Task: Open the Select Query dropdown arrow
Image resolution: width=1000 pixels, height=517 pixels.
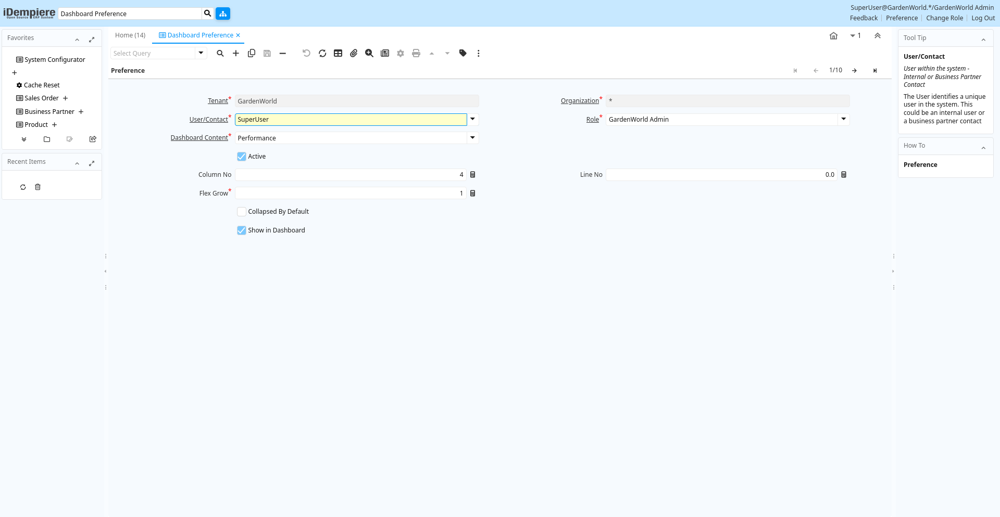Action: coord(201,53)
